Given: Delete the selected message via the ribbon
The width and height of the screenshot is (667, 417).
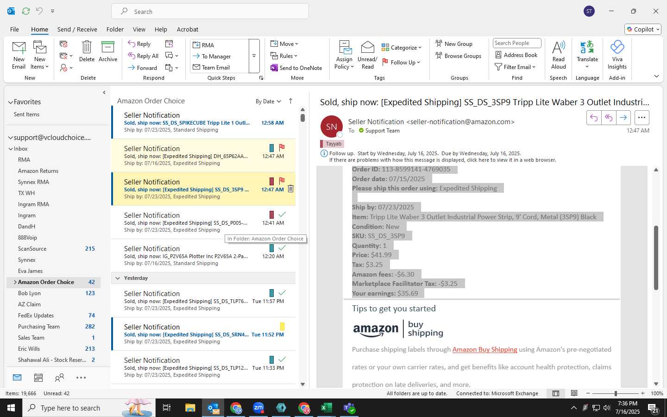Looking at the screenshot, I should pyautogui.click(x=87, y=51).
